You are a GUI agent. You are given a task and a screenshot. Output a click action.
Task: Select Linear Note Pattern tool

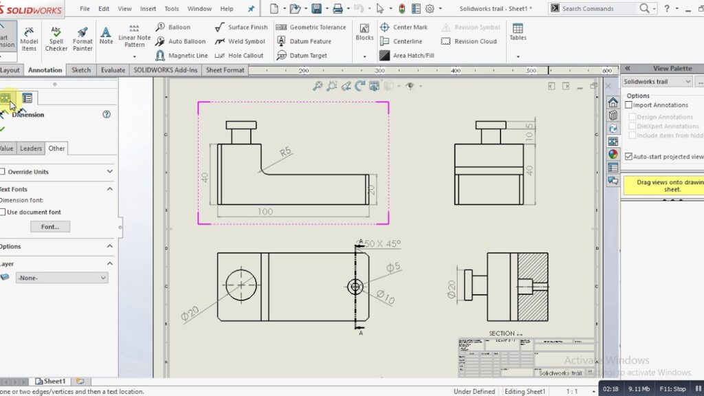tap(134, 36)
